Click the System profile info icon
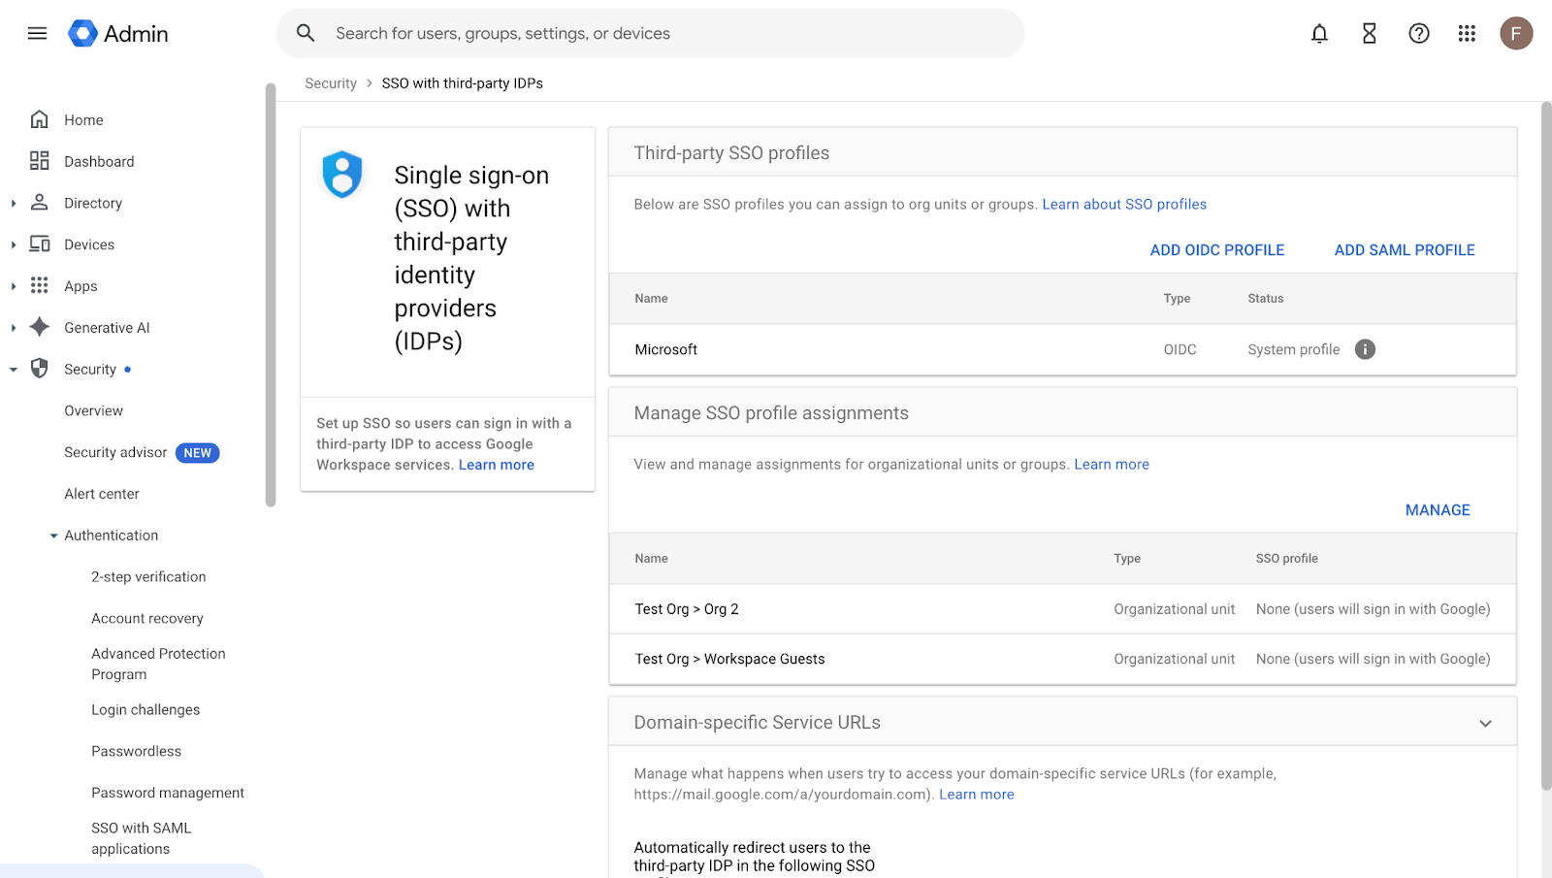 click(1365, 349)
